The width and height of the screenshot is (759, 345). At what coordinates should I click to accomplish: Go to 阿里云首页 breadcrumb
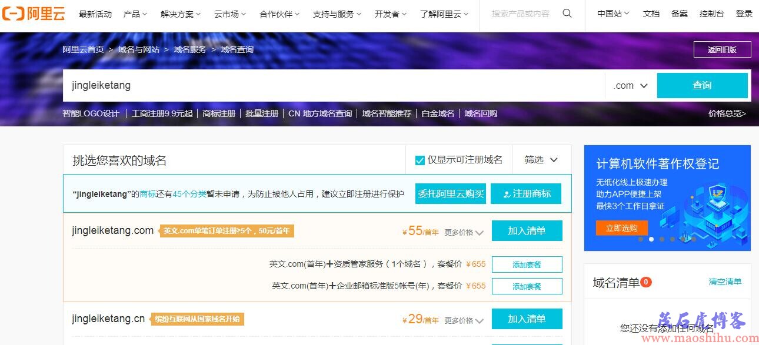84,49
